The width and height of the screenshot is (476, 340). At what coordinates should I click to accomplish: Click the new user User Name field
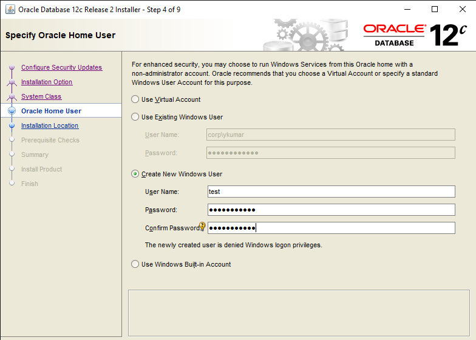(331, 192)
